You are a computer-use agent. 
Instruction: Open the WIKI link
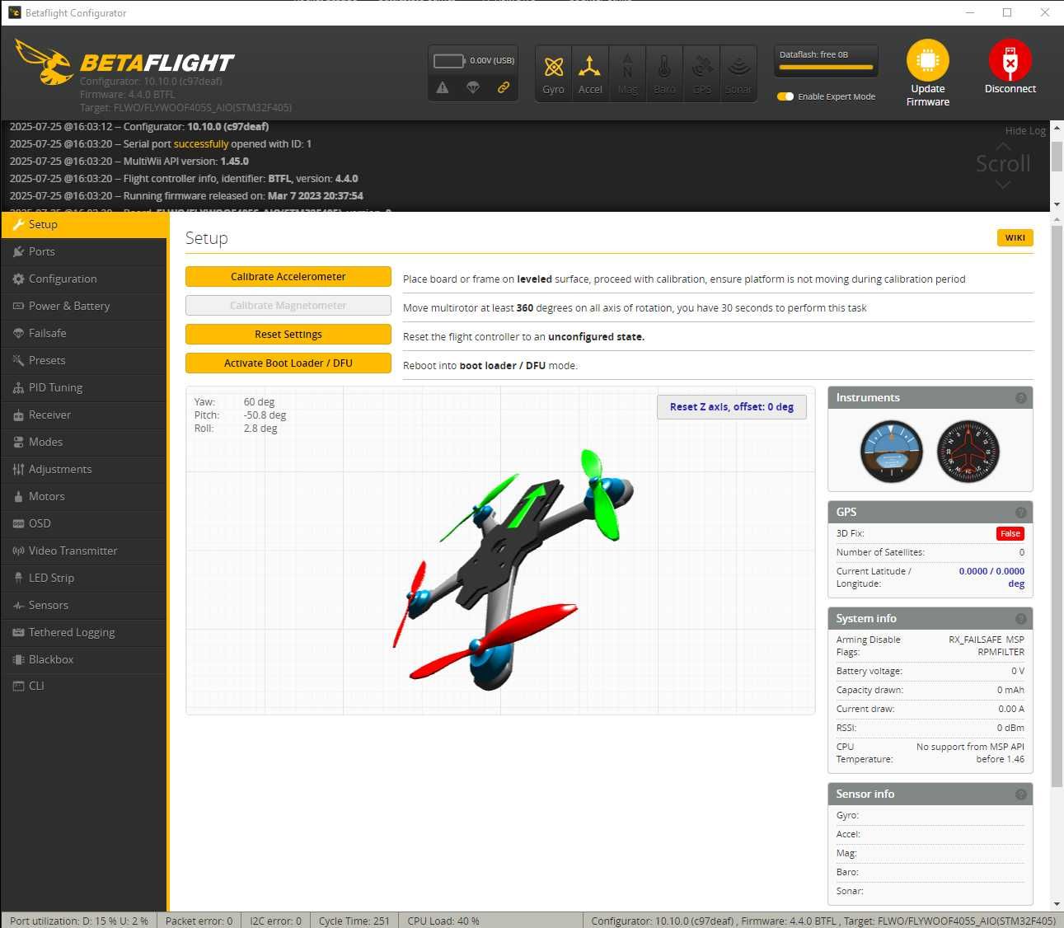1015,238
